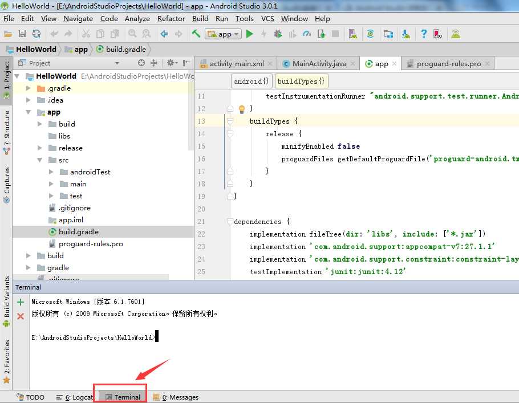Click the Replace magnifier icon

click(x=147, y=34)
